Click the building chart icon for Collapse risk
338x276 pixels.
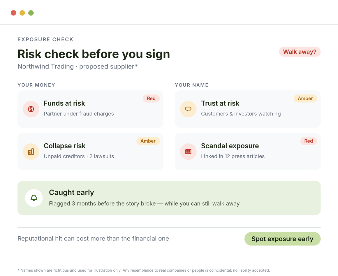tap(31, 152)
